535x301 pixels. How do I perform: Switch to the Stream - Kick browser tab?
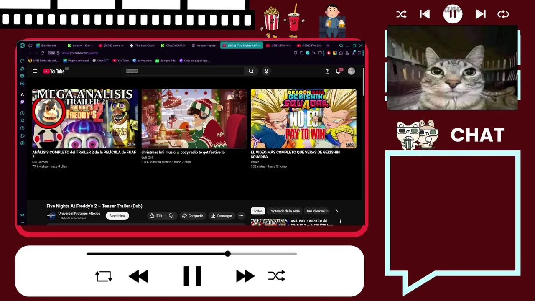tap(80, 46)
